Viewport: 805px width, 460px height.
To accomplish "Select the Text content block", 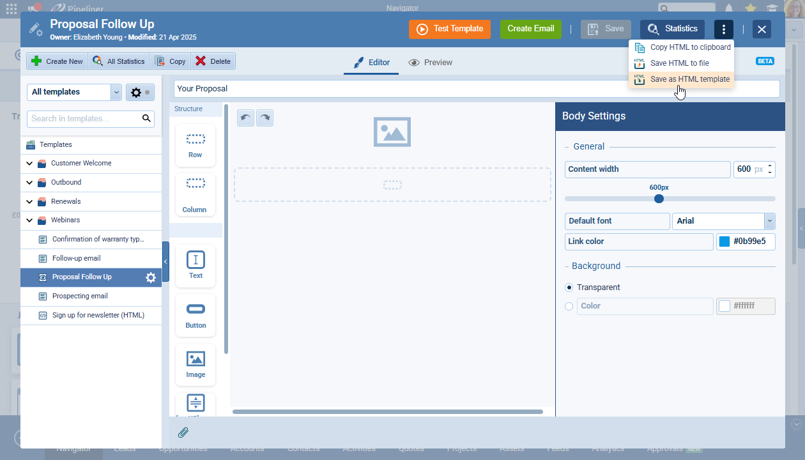I will pyautogui.click(x=195, y=265).
